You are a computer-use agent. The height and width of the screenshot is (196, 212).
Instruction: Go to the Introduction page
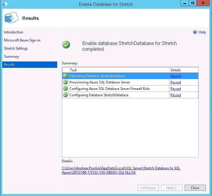point(14,32)
